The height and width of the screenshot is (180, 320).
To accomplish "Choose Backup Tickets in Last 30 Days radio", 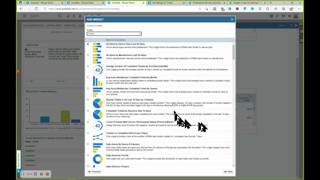I will coord(88,100).
